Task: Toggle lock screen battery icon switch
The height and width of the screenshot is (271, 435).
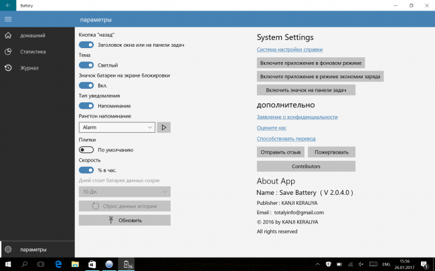Action: (x=86, y=85)
